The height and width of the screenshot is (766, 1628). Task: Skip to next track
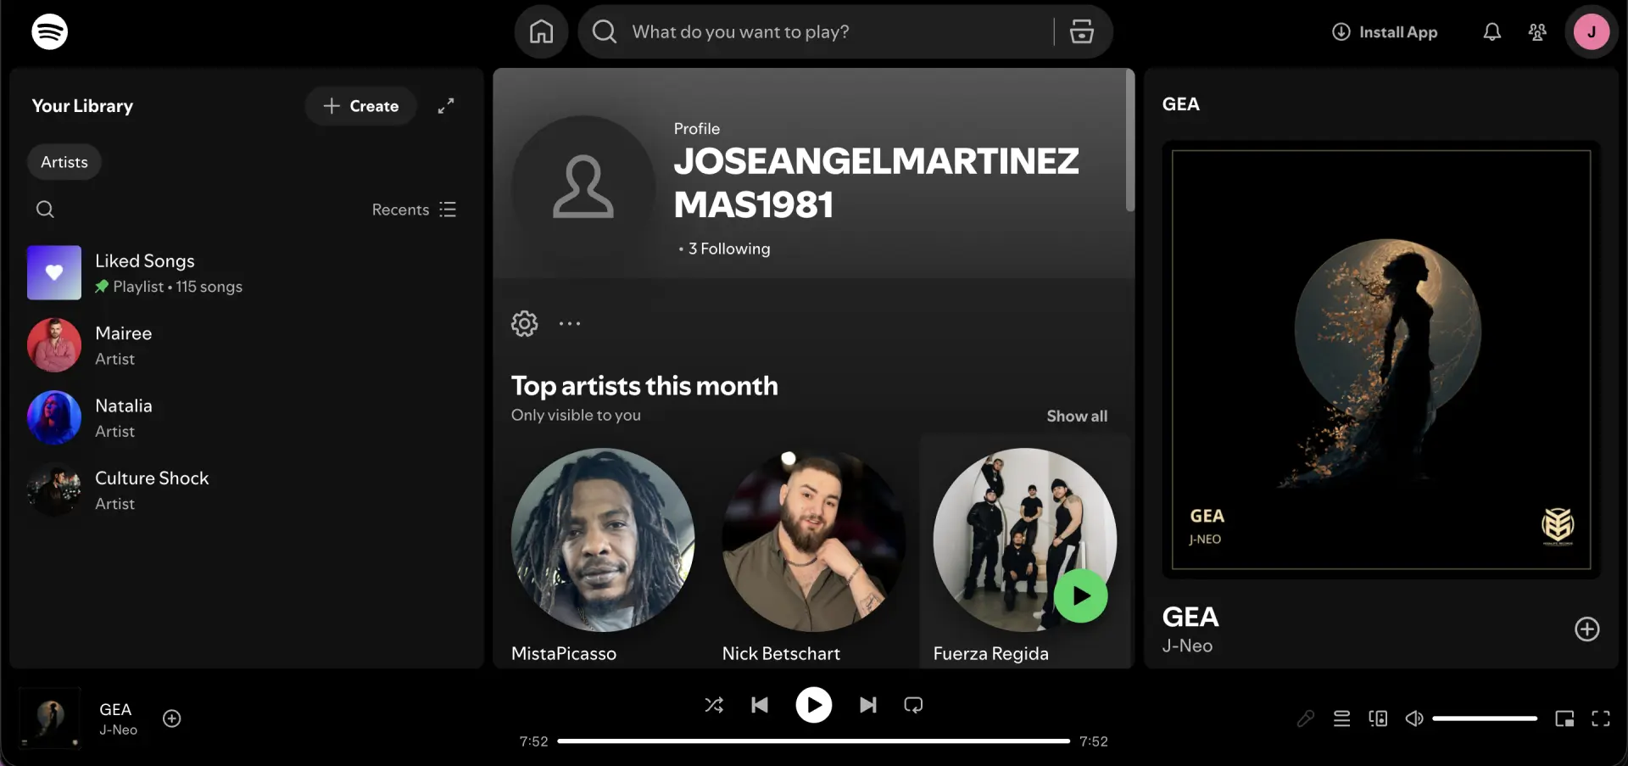(868, 705)
